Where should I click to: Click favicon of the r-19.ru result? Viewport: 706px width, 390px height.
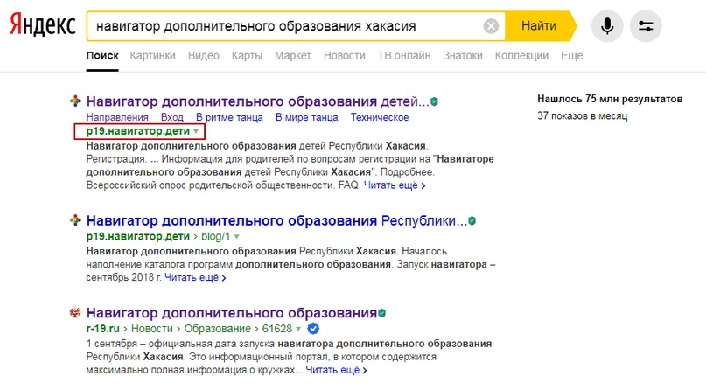click(75, 312)
